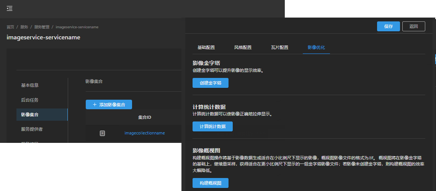Select 基本信息 in the side menu
Image resolution: width=436 pixels, height=191 pixels.
tap(30, 85)
